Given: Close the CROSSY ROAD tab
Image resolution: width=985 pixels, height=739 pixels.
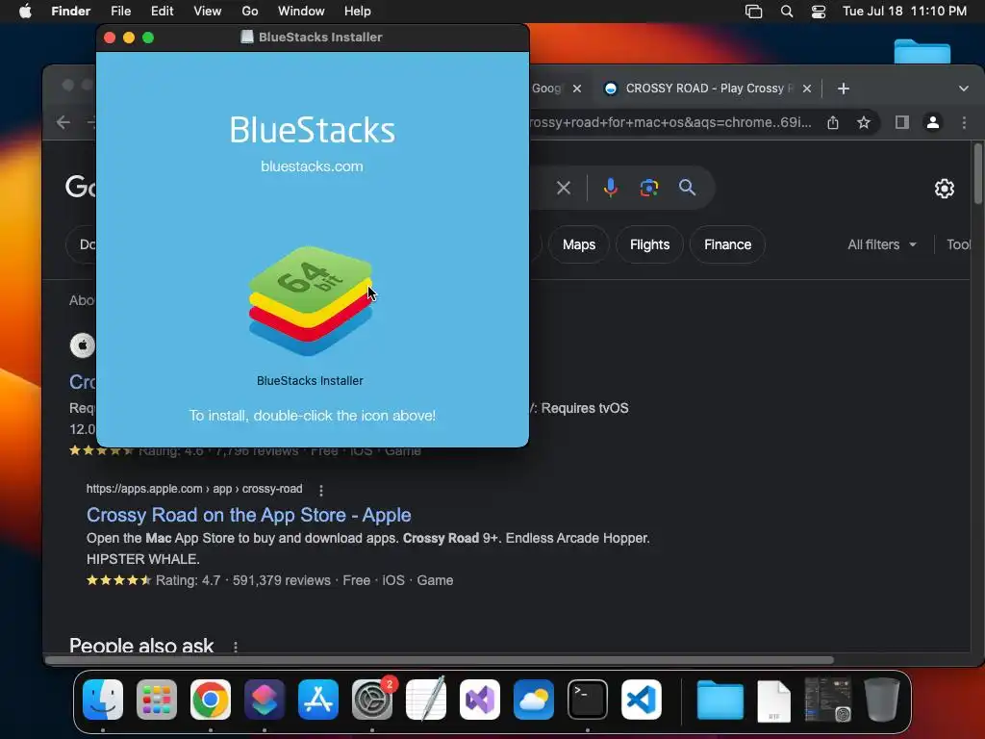Looking at the screenshot, I should pyautogui.click(x=807, y=89).
